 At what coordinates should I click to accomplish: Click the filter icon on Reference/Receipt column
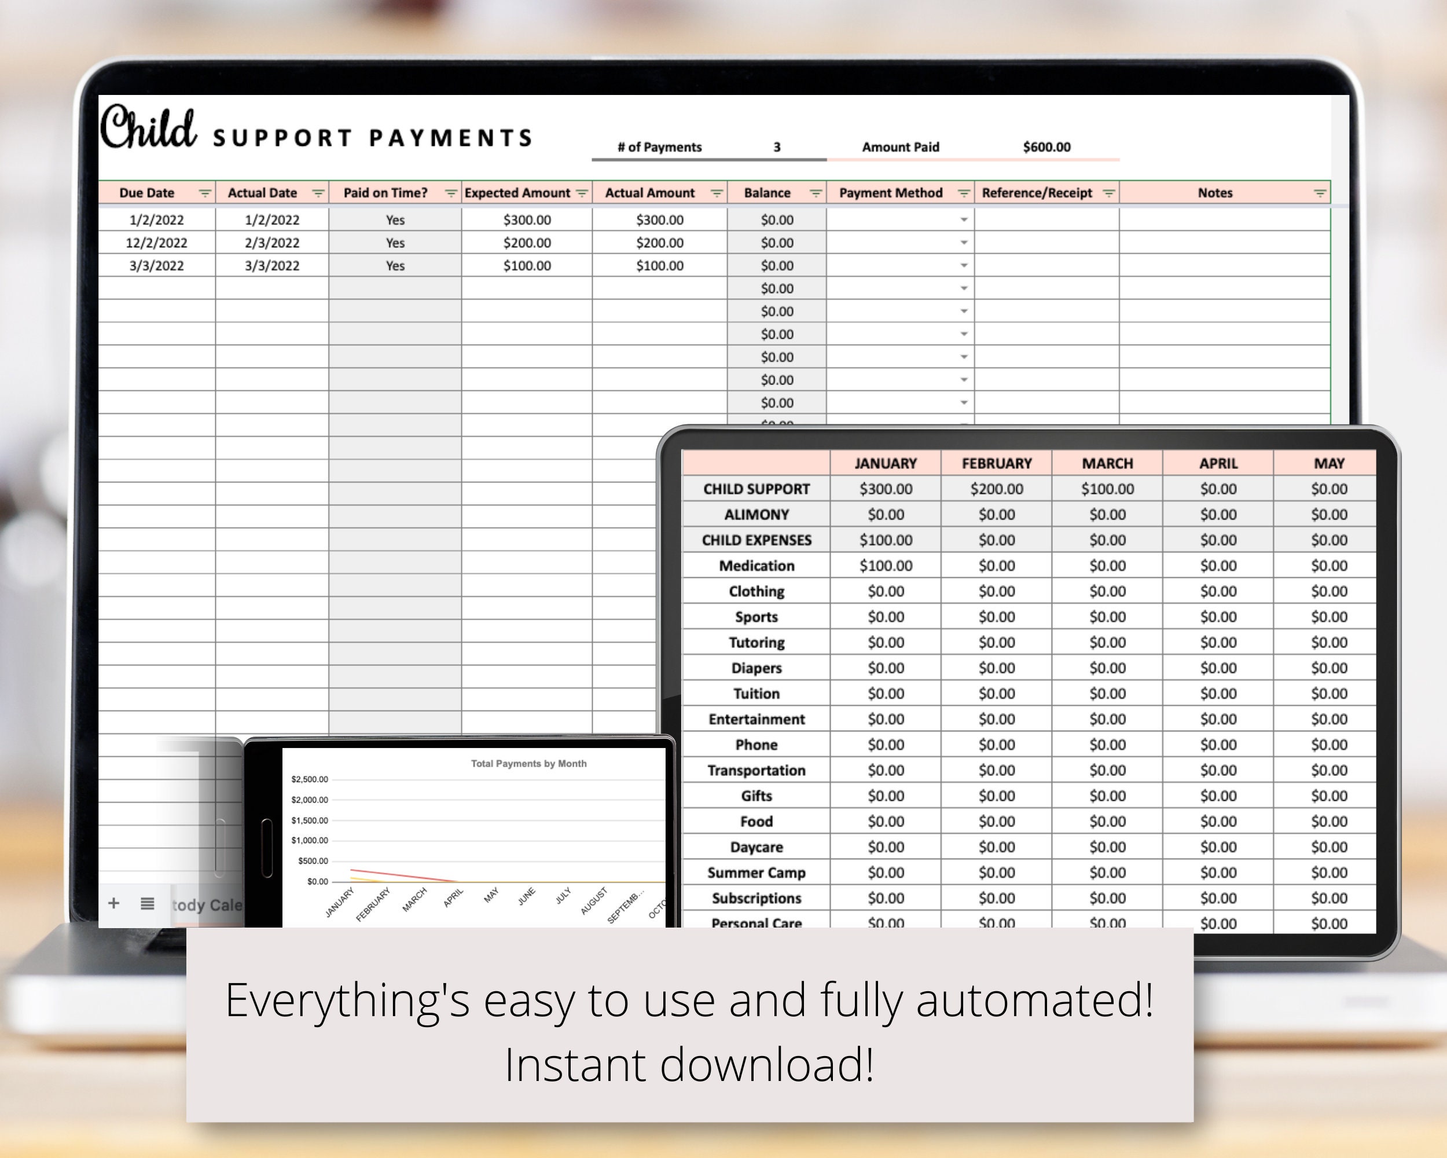1108,193
